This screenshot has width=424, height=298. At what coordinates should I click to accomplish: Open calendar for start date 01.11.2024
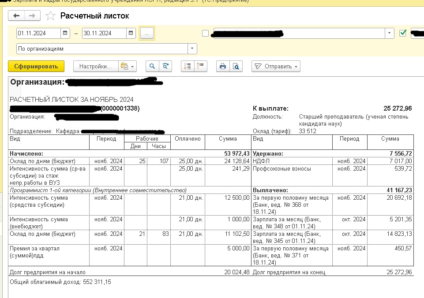click(x=65, y=33)
